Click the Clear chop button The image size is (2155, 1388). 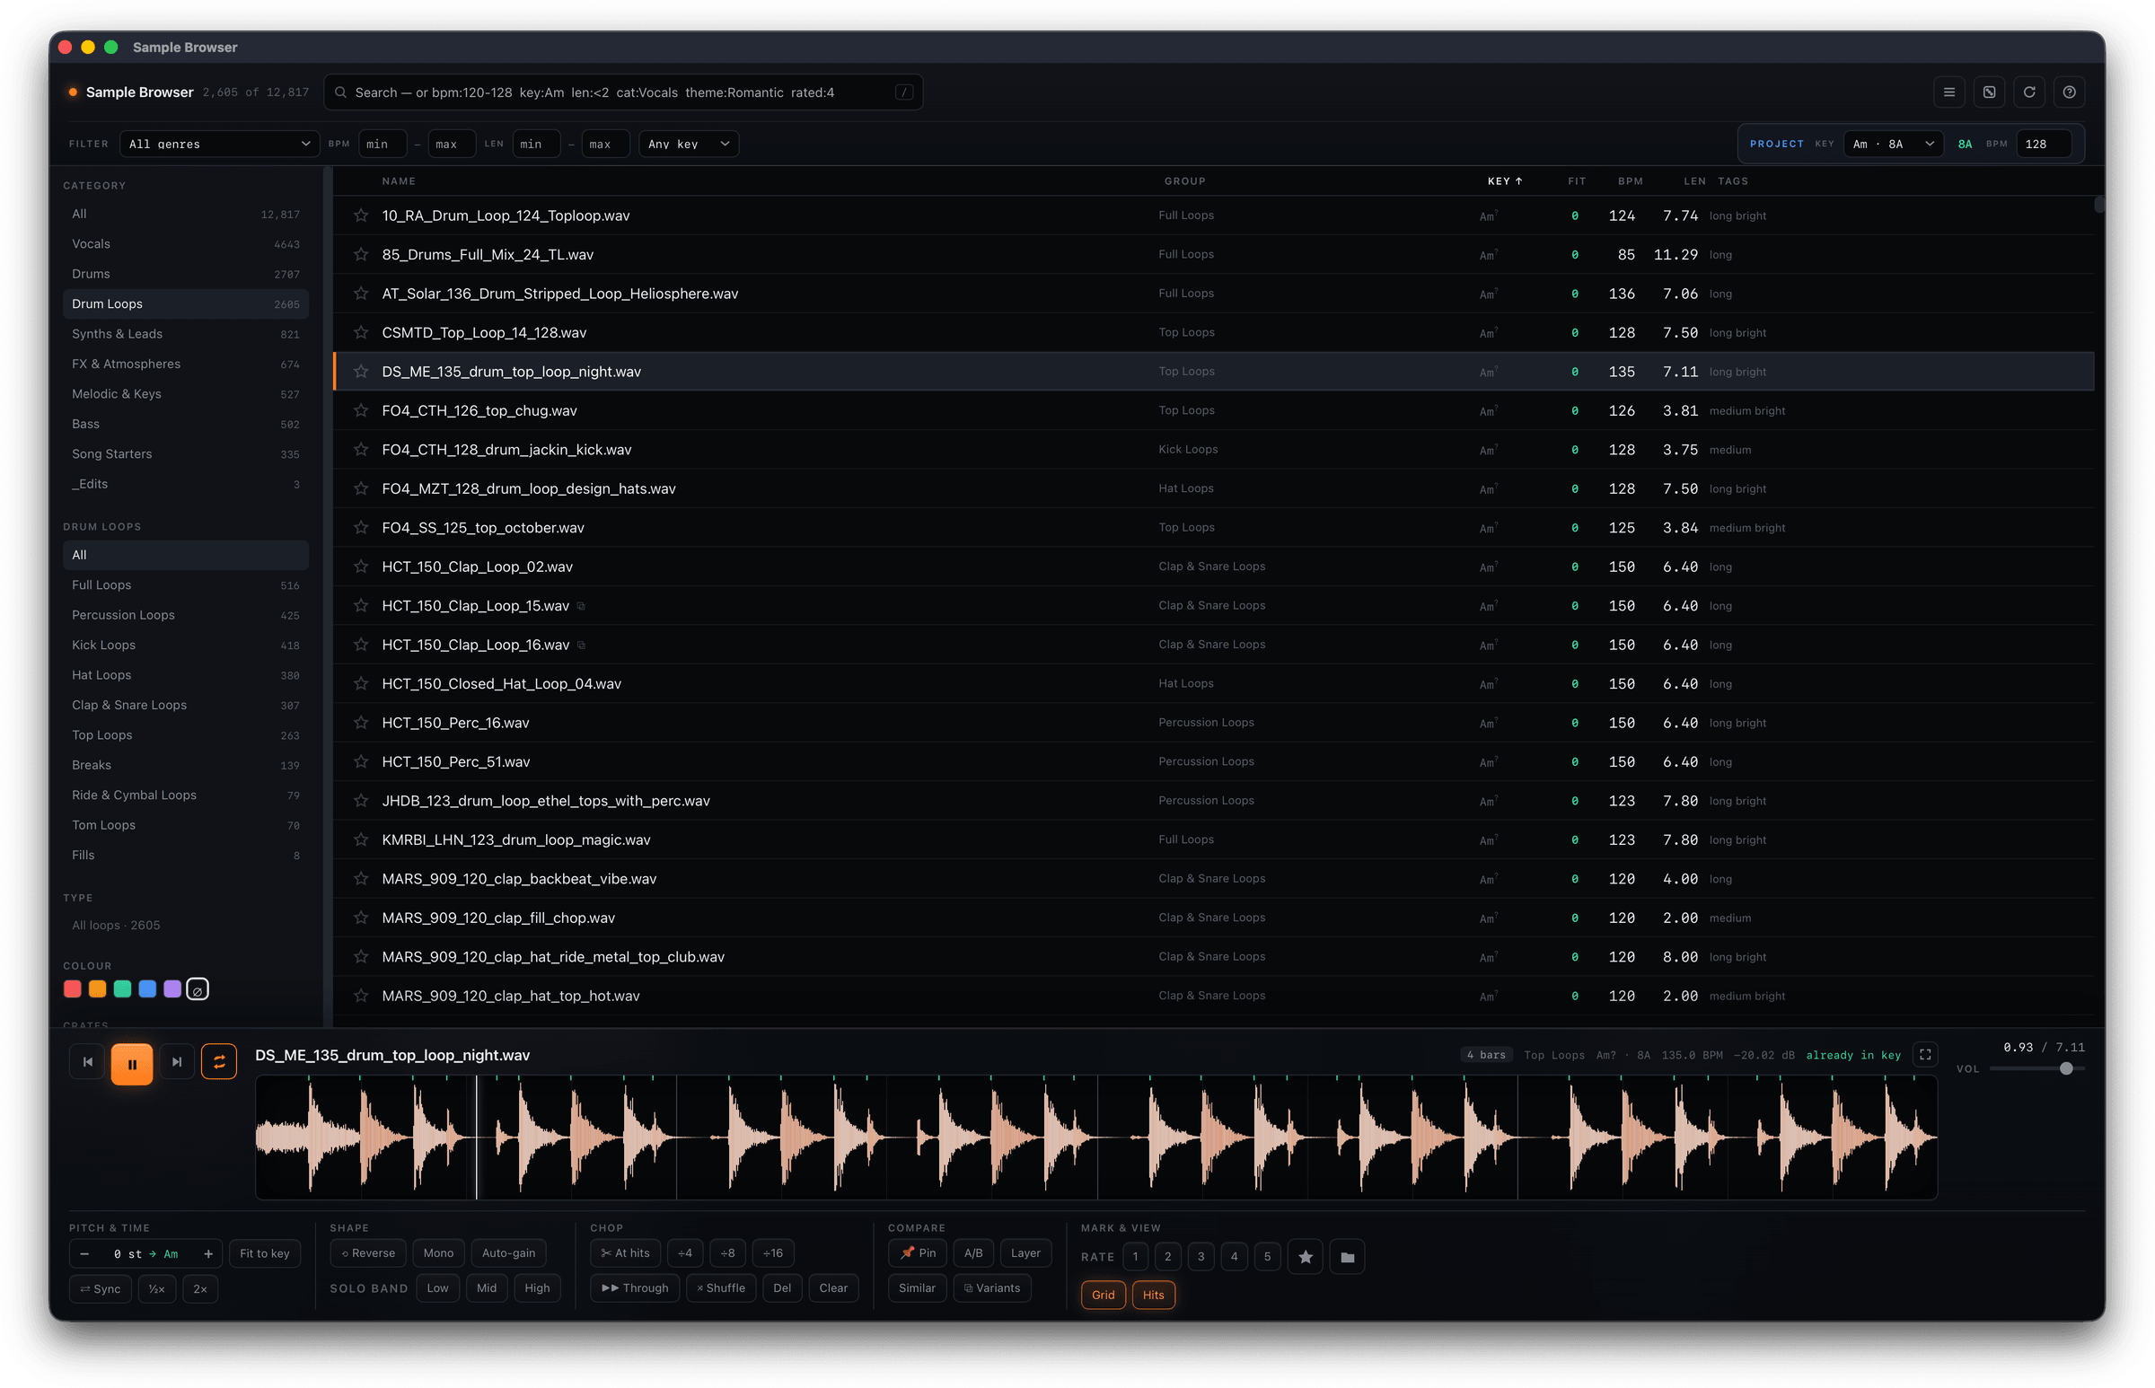832,1288
